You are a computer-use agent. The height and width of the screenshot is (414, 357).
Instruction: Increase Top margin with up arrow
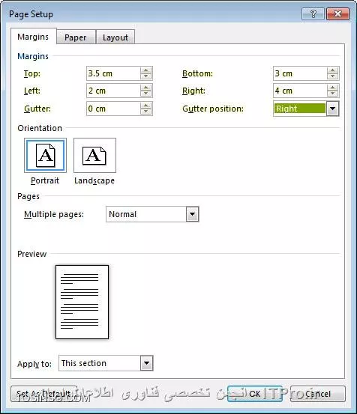click(146, 70)
